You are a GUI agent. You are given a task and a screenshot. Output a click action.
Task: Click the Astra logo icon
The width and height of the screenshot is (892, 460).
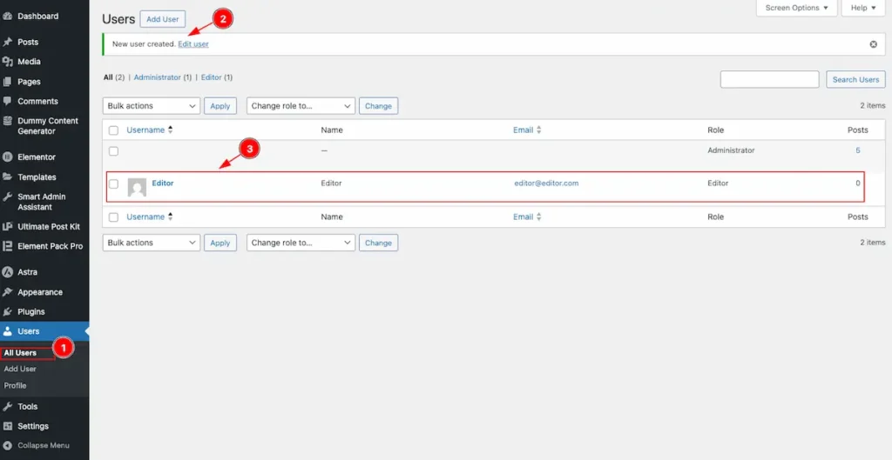[7, 272]
